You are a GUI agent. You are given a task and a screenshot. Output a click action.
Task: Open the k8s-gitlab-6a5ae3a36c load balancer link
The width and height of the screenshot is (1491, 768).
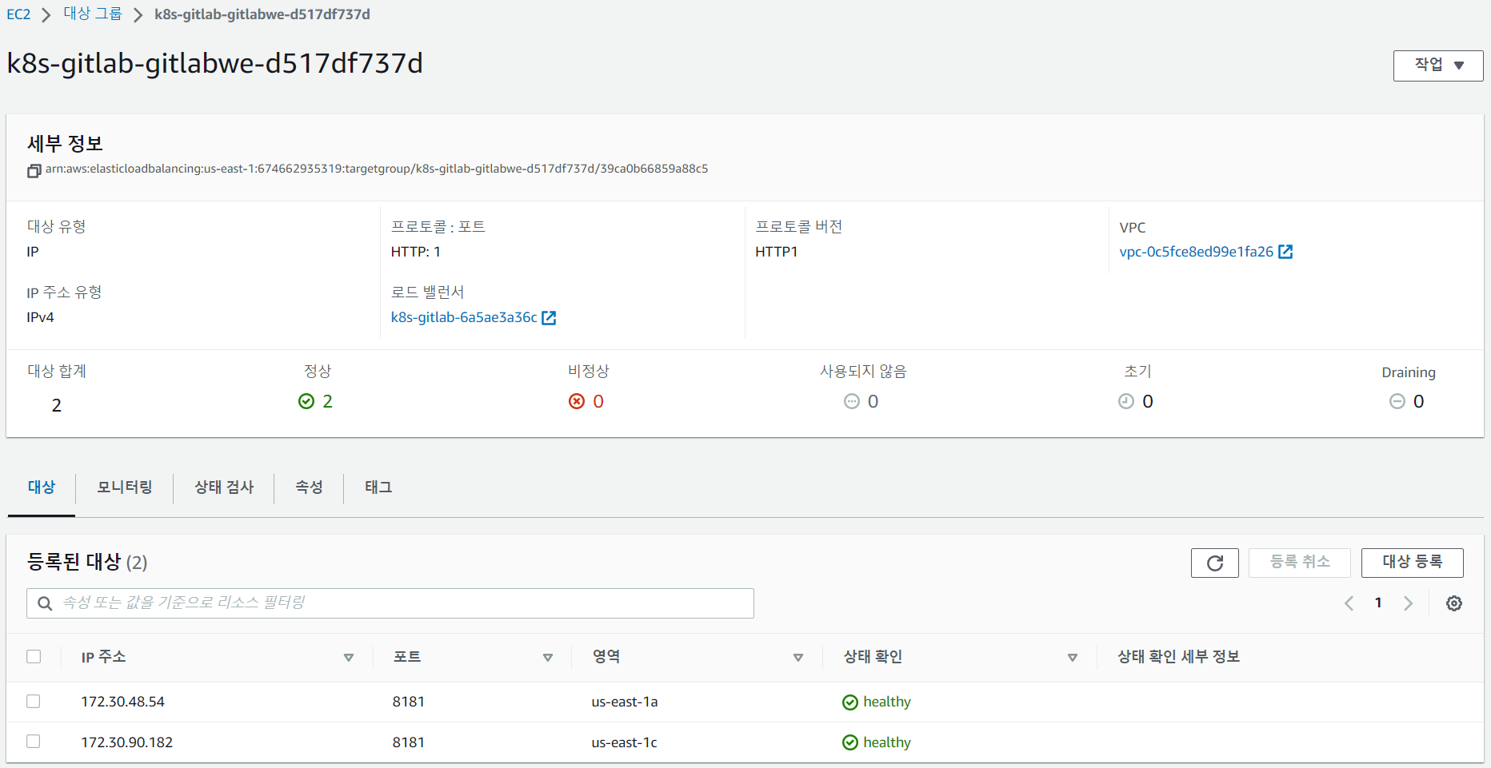pos(464,317)
